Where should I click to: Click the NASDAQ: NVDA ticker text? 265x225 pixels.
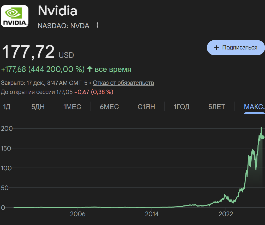click(x=63, y=26)
